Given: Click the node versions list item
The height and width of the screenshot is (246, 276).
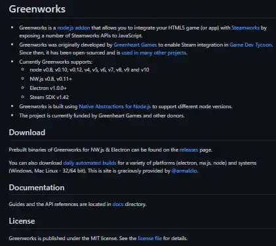Looking at the screenshot, I should click(89, 70).
